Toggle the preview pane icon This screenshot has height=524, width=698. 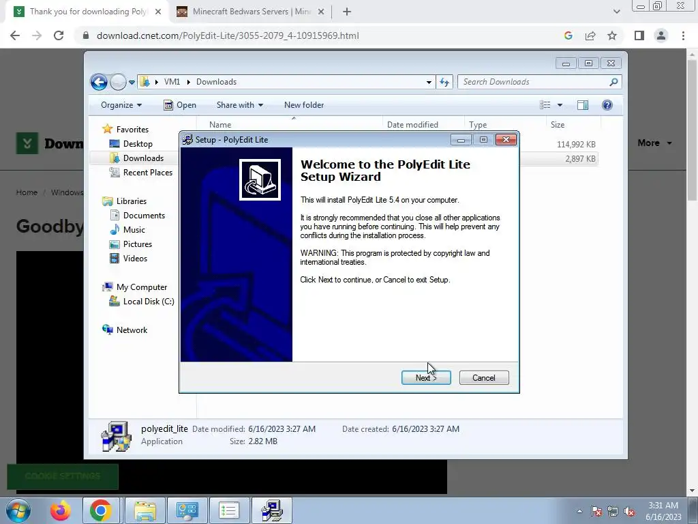click(583, 105)
